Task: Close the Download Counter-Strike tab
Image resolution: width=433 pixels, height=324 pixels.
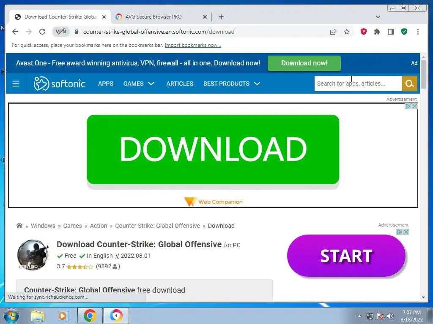Action: 104,17
